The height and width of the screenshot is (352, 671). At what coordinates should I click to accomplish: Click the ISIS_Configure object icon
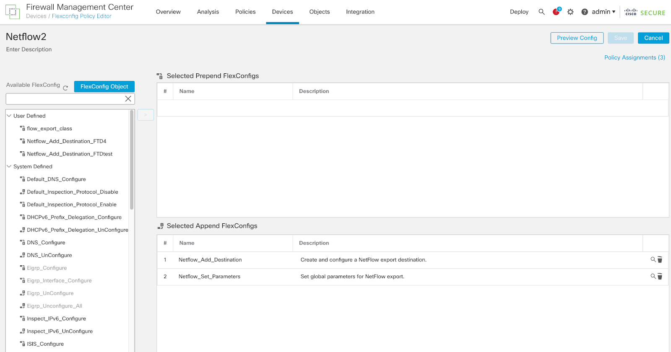click(x=23, y=344)
